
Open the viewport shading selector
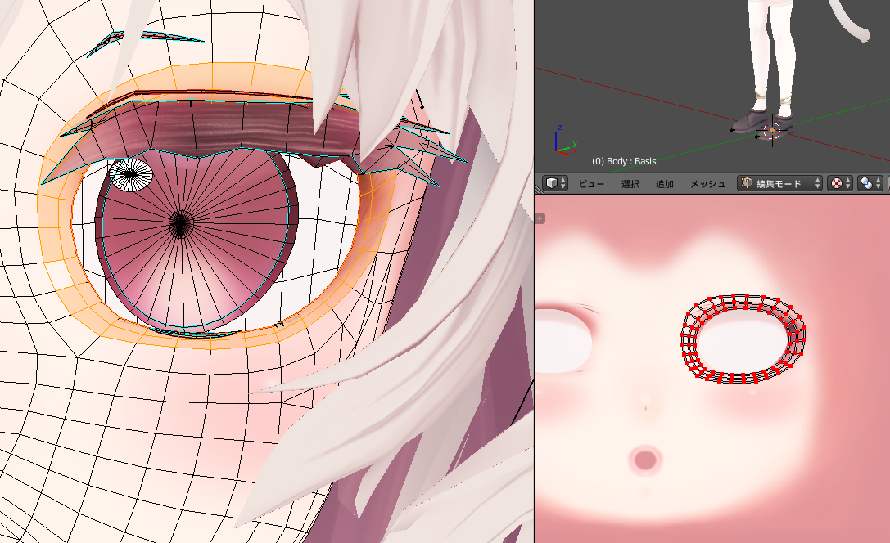(840, 183)
